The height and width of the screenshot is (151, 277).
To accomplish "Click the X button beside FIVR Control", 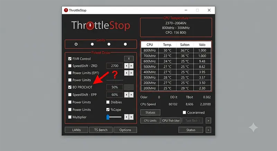I will coord(129,59).
